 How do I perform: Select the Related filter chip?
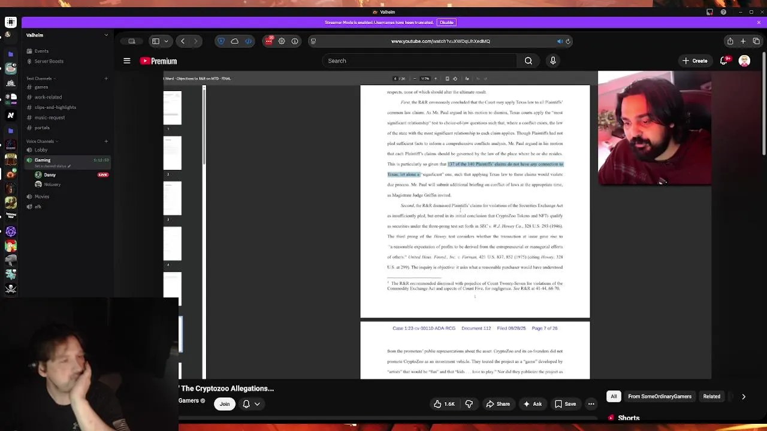712,396
